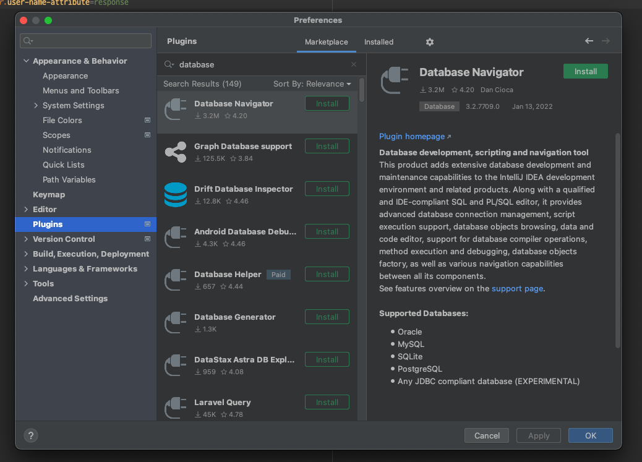Expand the Editor section
Image resolution: width=642 pixels, height=462 pixels.
tap(26, 209)
